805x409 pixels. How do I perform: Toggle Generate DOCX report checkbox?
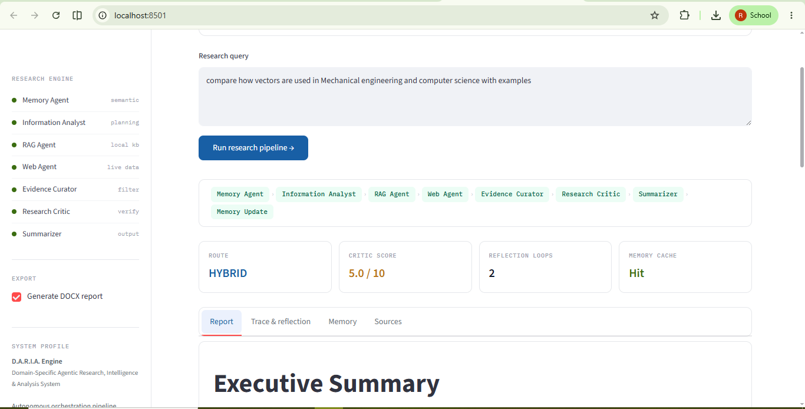coord(17,296)
